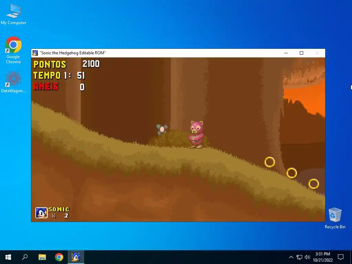Open File Explorer from the taskbar

42,257
